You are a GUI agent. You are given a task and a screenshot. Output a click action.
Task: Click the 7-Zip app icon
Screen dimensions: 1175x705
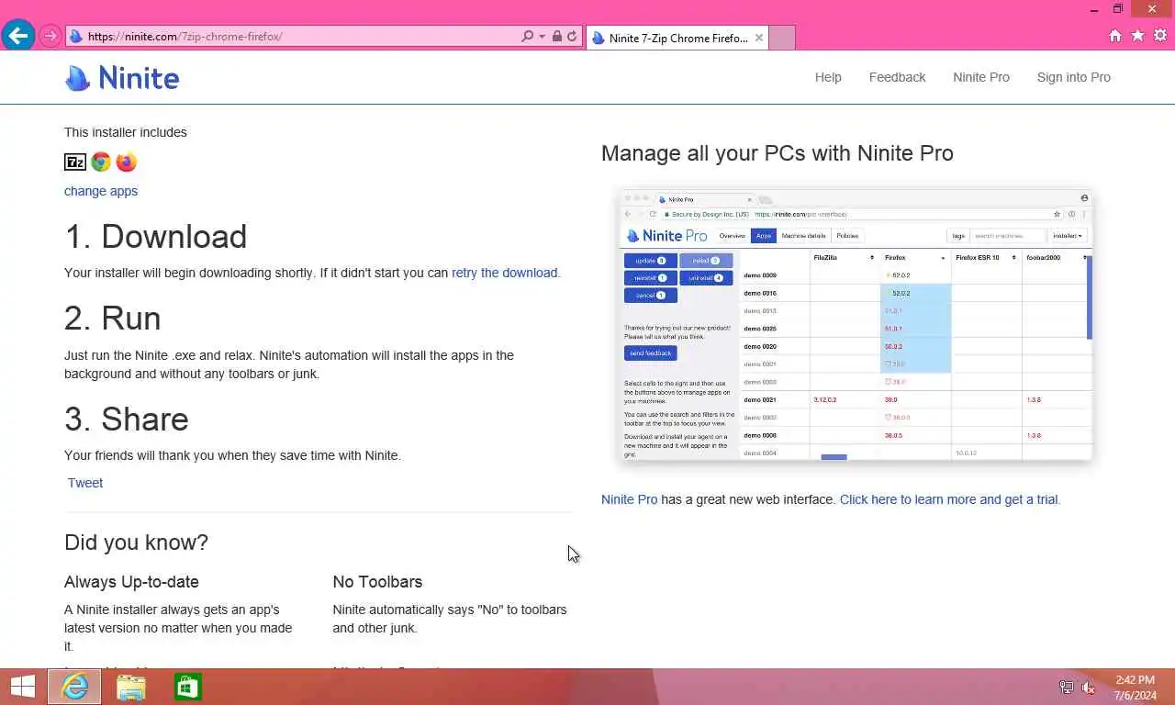tap(75, 162)
